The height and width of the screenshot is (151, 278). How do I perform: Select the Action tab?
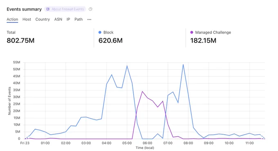12,19
